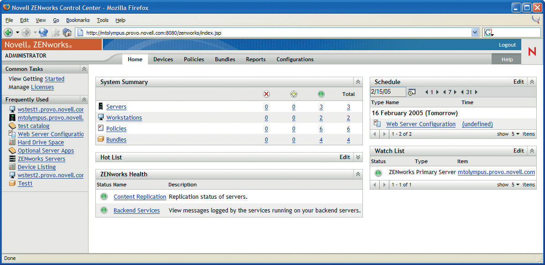Click the workstation icon beside wstest1.provo.novell.com
Image resolution: width=545 pixels, height=265 pixels.
[12, 110]
